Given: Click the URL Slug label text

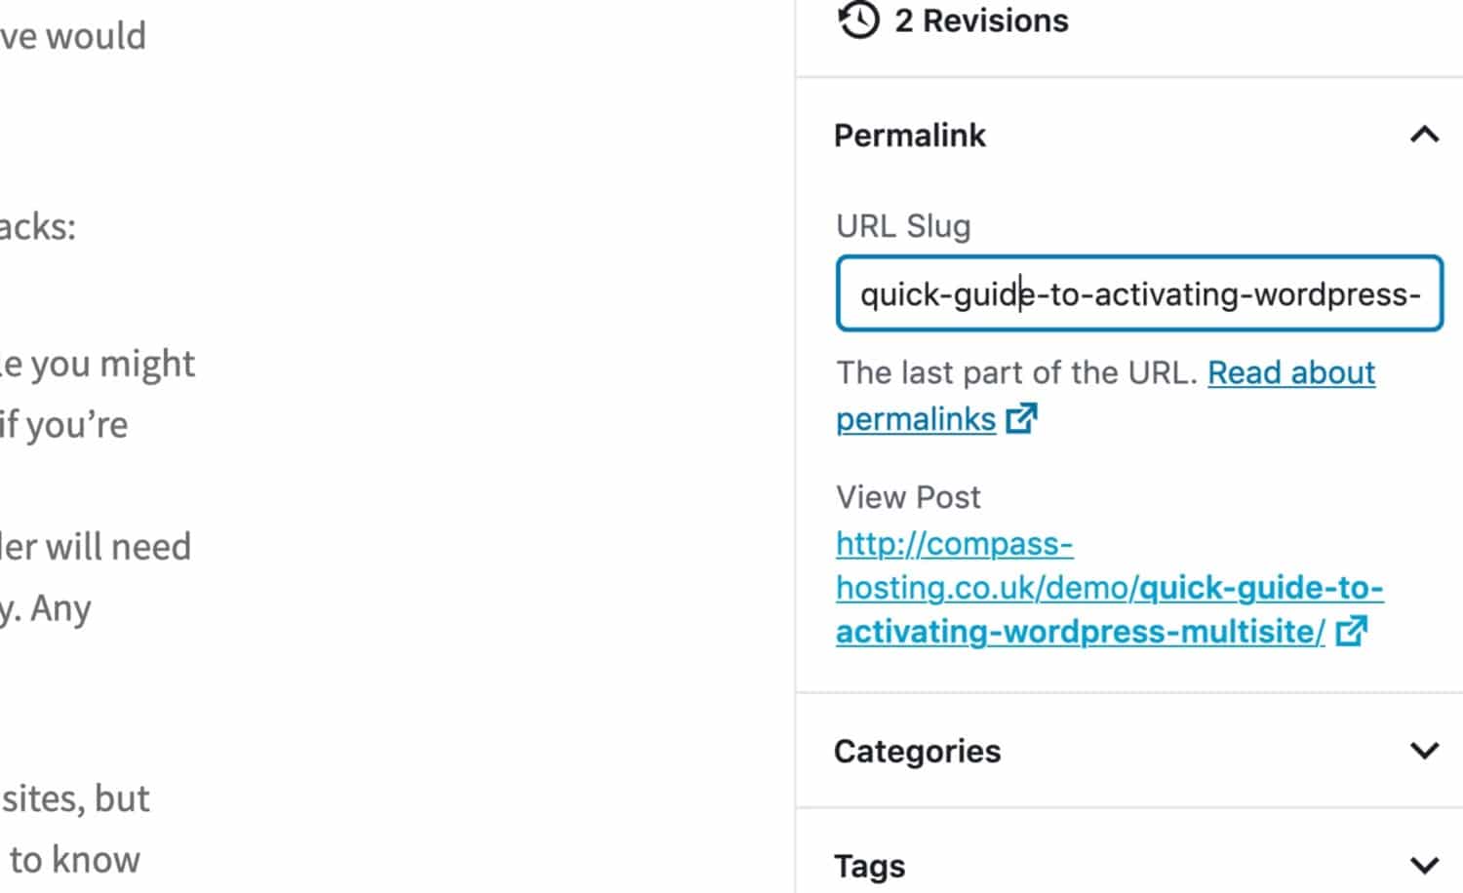Looking at the screenshot, I should [x=902, y=225].
